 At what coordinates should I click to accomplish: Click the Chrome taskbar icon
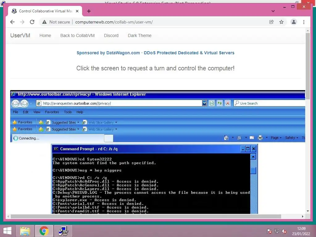(x=44, y=231)
